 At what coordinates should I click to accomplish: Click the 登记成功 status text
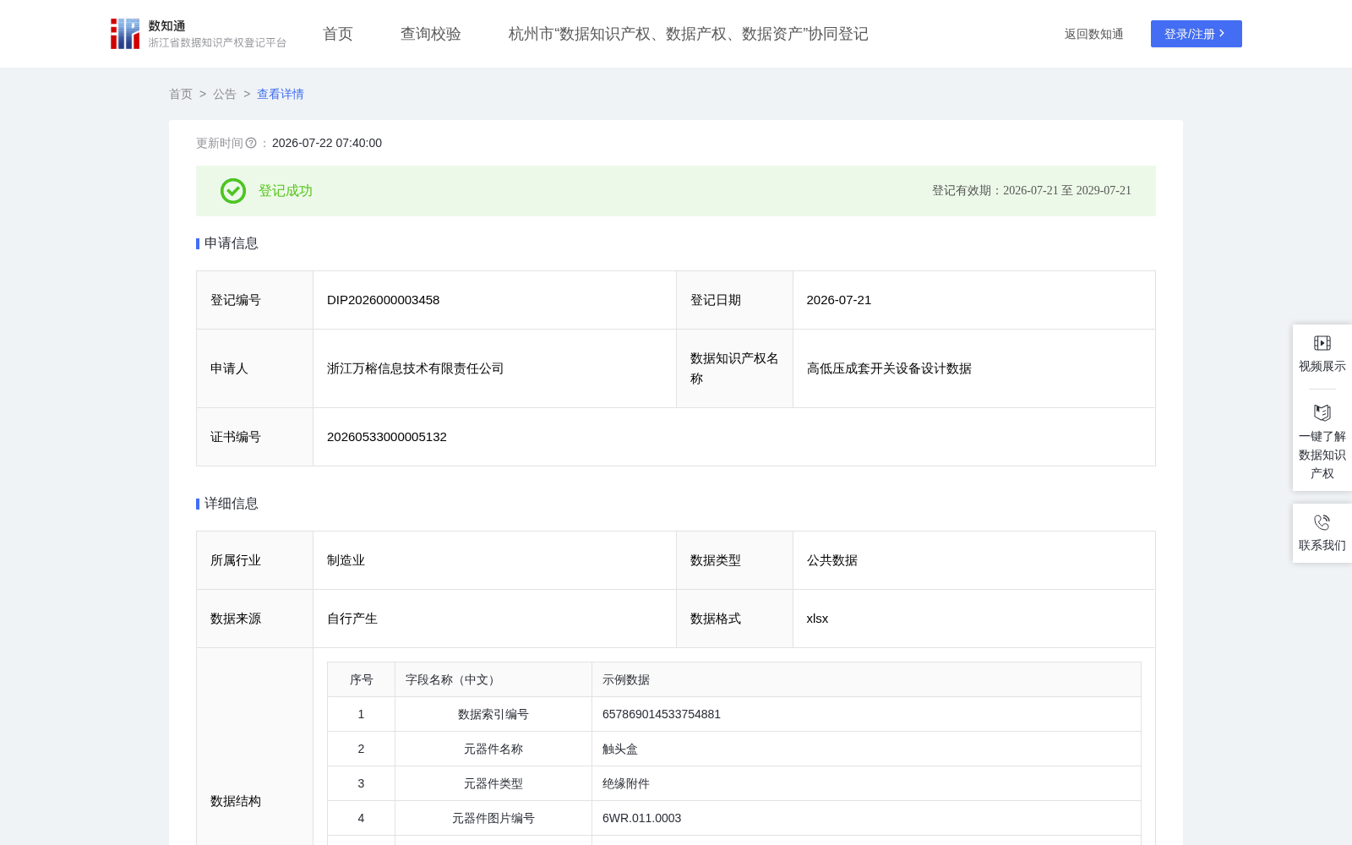(286, 191)
